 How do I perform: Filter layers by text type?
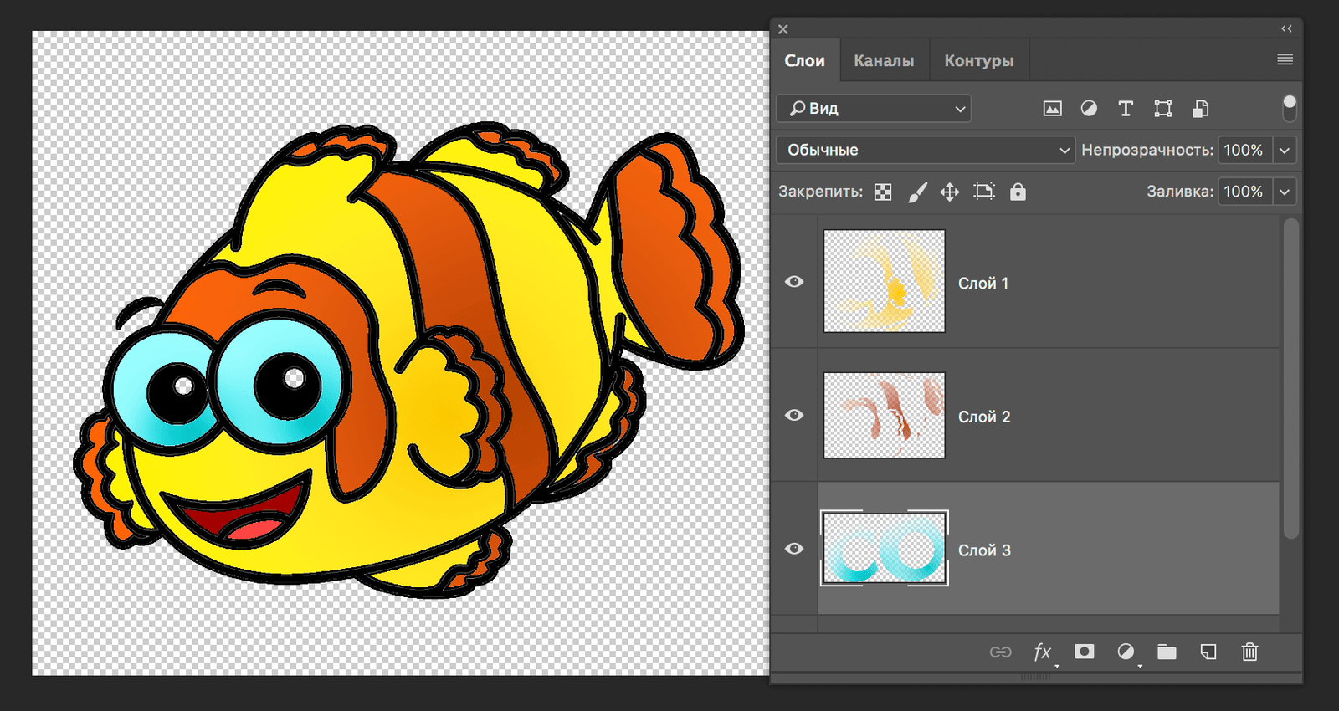click(x=1126, y=109)
